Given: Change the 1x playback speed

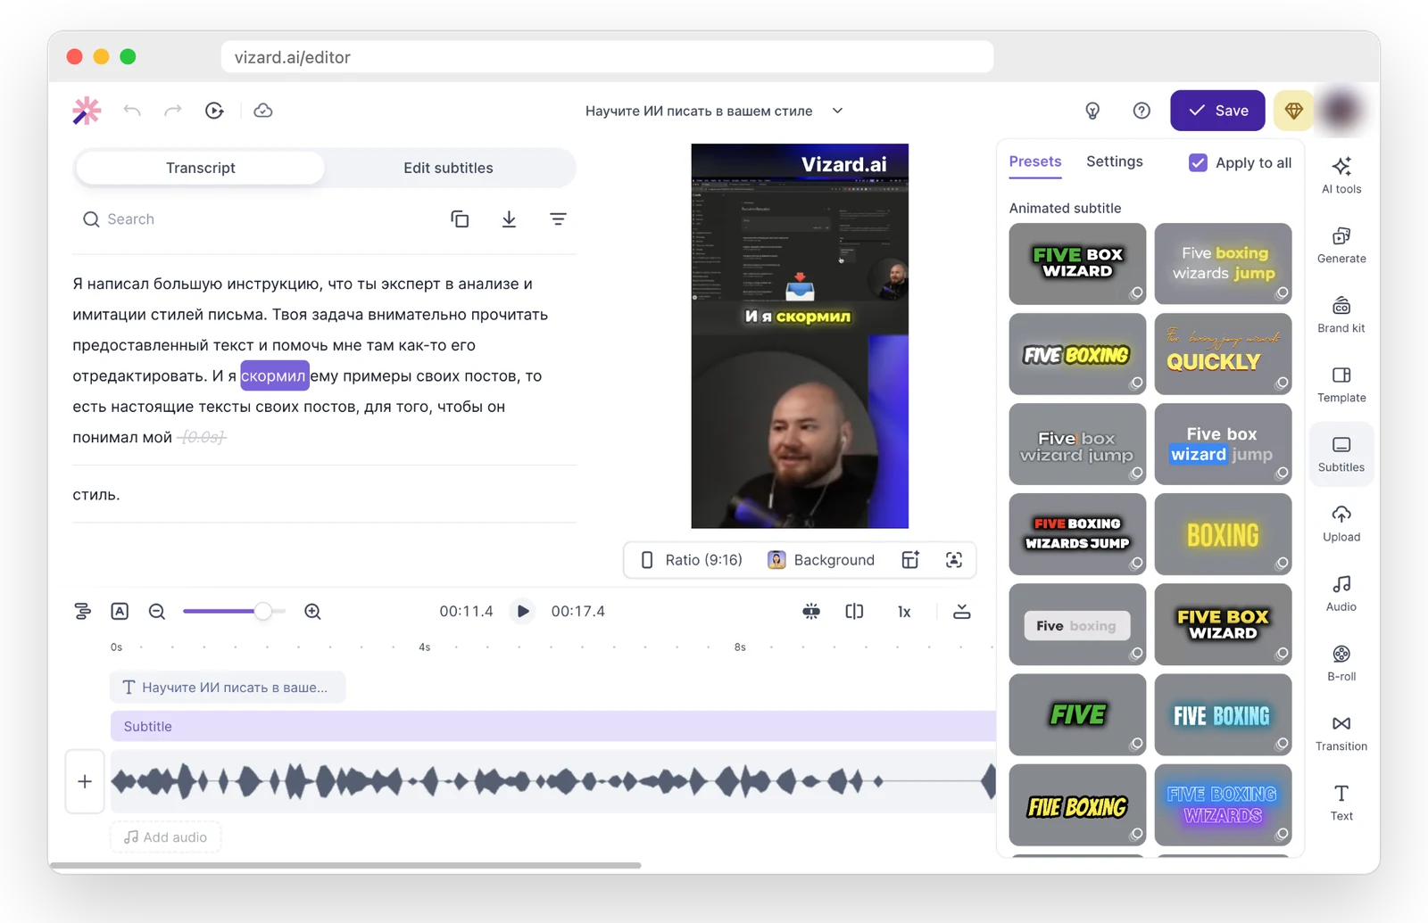Looking at the screenshot, I should [x=904, y=612].
